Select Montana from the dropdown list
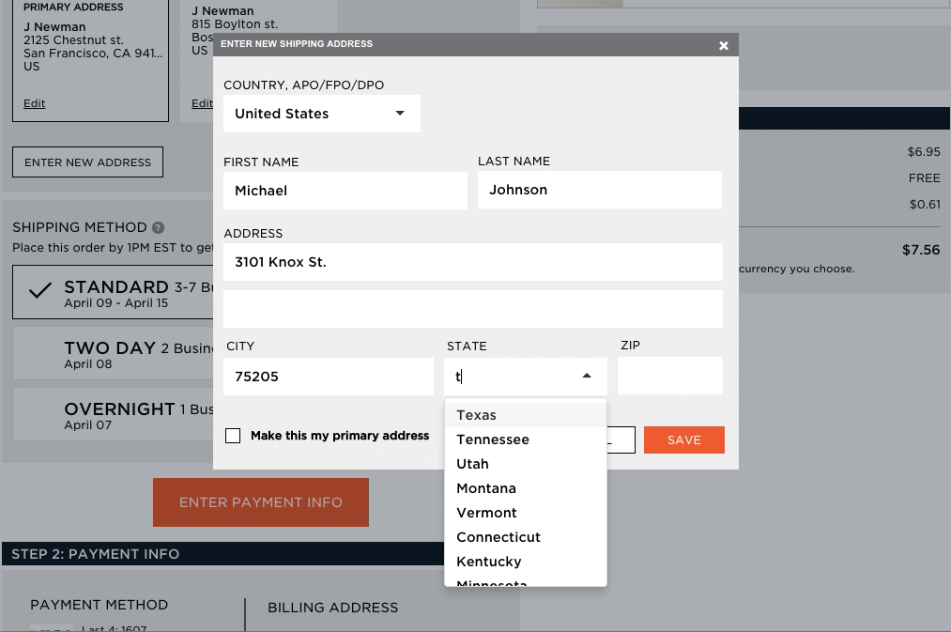The width and height of the screenshot is (951, 632). [x=485, y=488]
